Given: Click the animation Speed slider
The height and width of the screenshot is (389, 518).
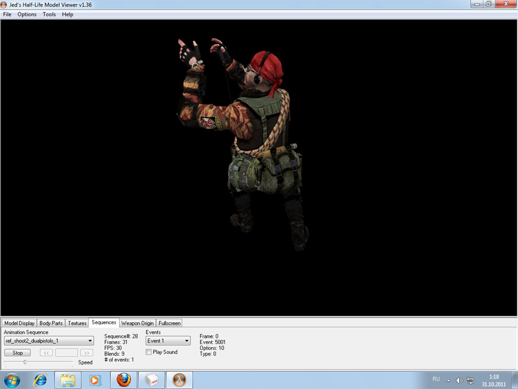Looking at the screenshot, I should point(25,362).
